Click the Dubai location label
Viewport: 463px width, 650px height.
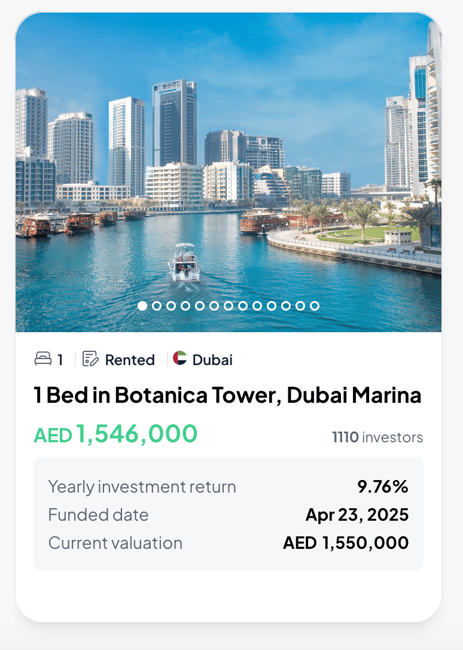pos(212,360)
